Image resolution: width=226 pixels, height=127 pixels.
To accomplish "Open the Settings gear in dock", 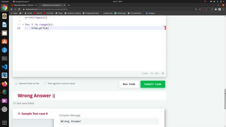I will coord(4,109).
